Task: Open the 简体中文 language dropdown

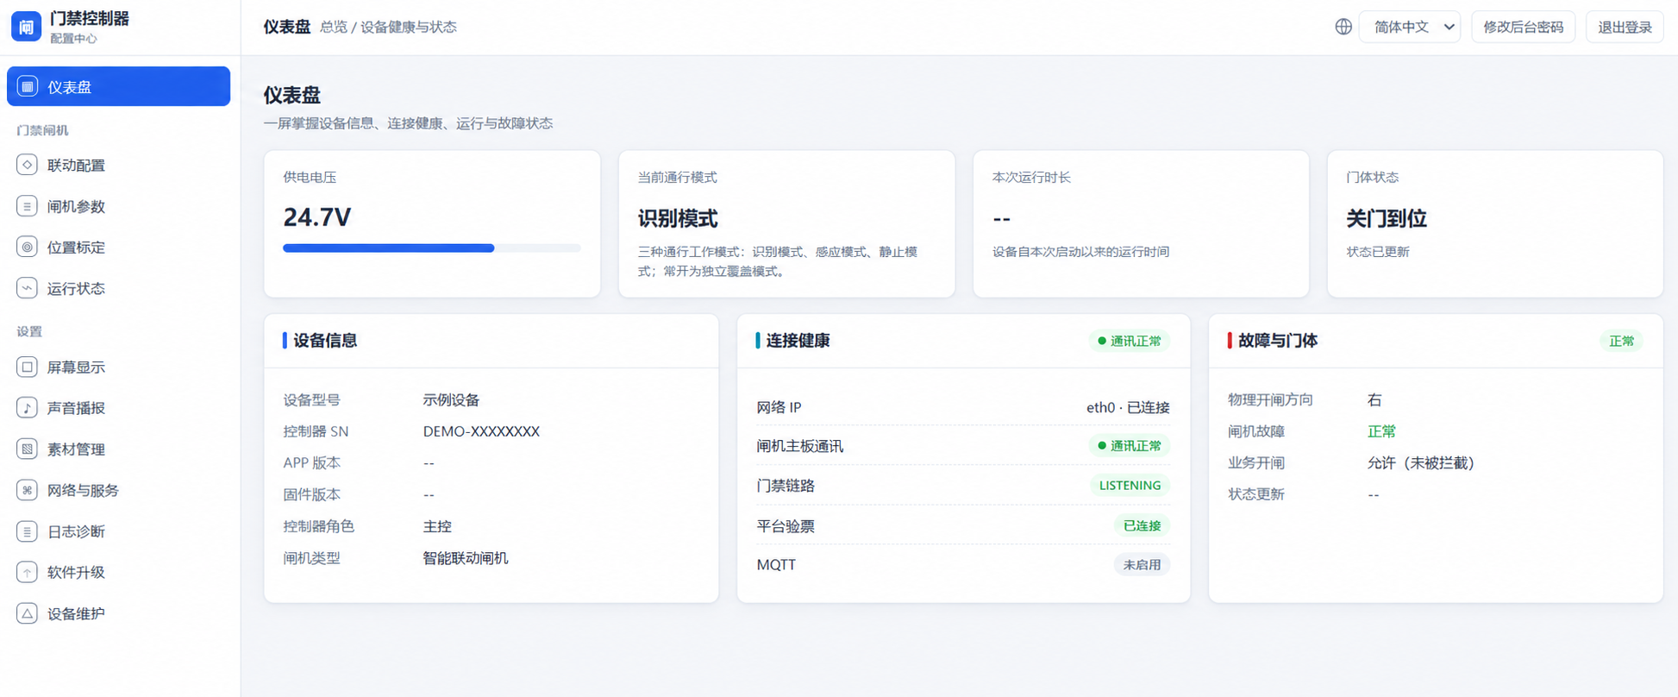Action: pyautogui.click(x=1410, y=27)
